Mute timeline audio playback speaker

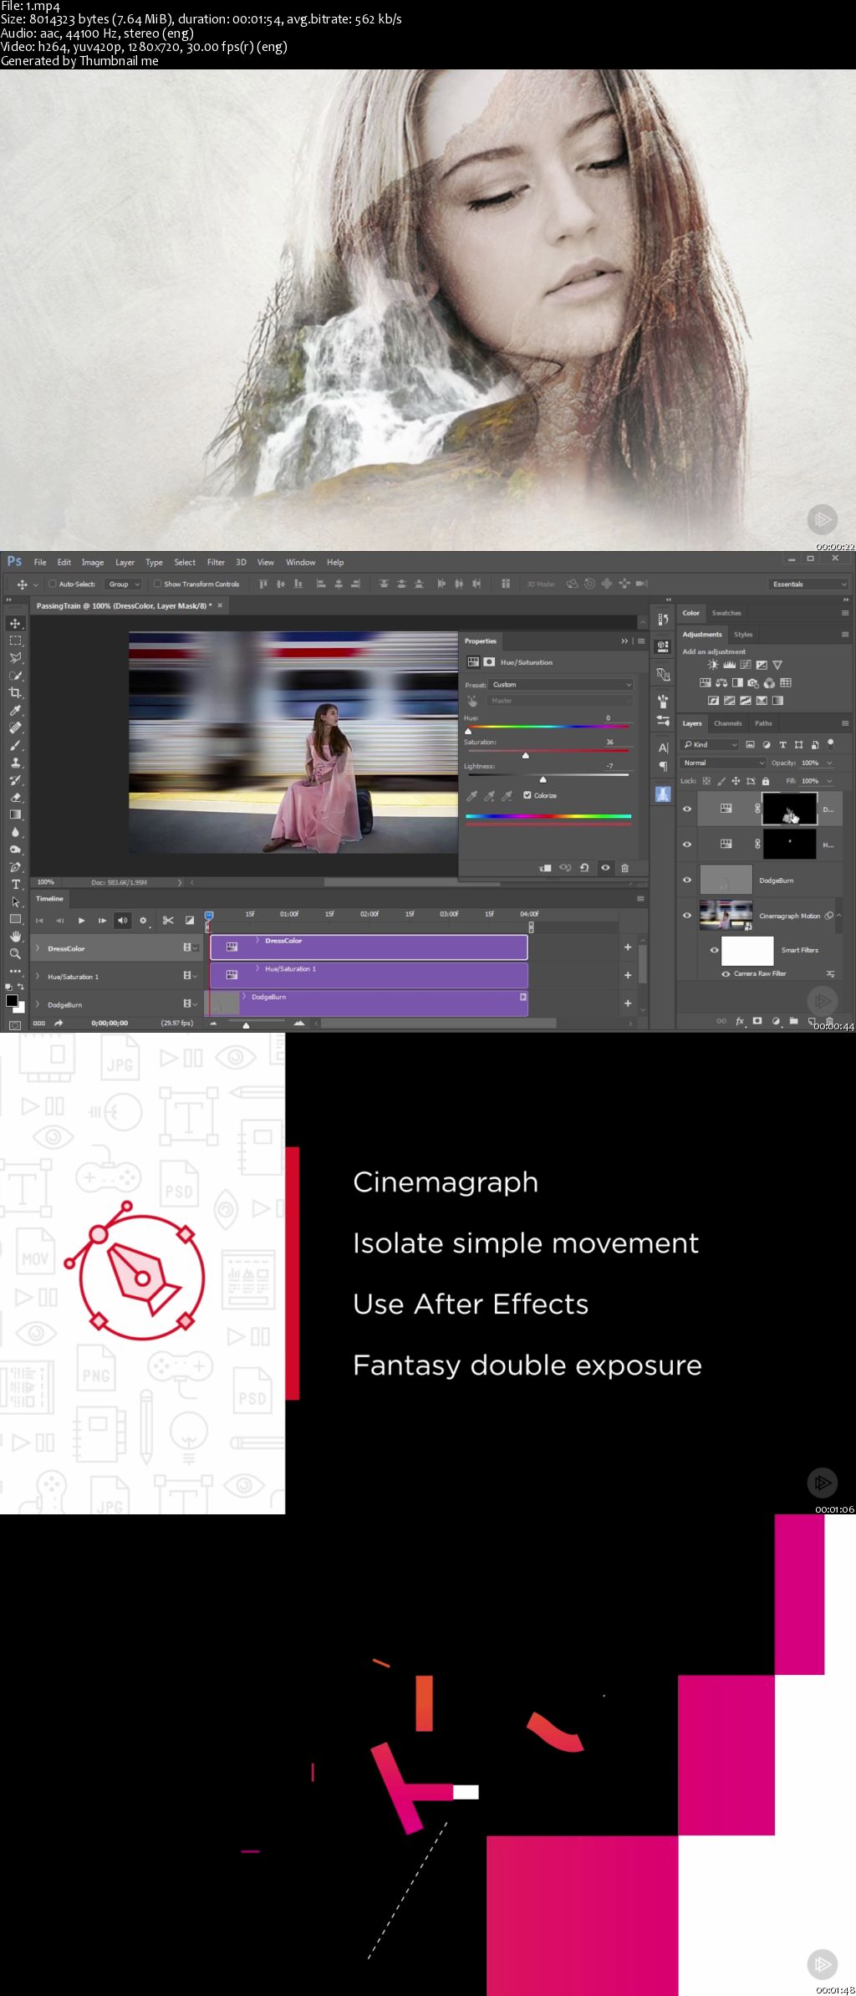tap(123, 921)
